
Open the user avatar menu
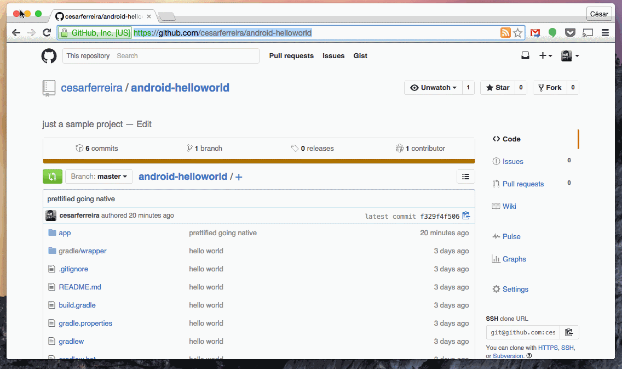point(570,56)
